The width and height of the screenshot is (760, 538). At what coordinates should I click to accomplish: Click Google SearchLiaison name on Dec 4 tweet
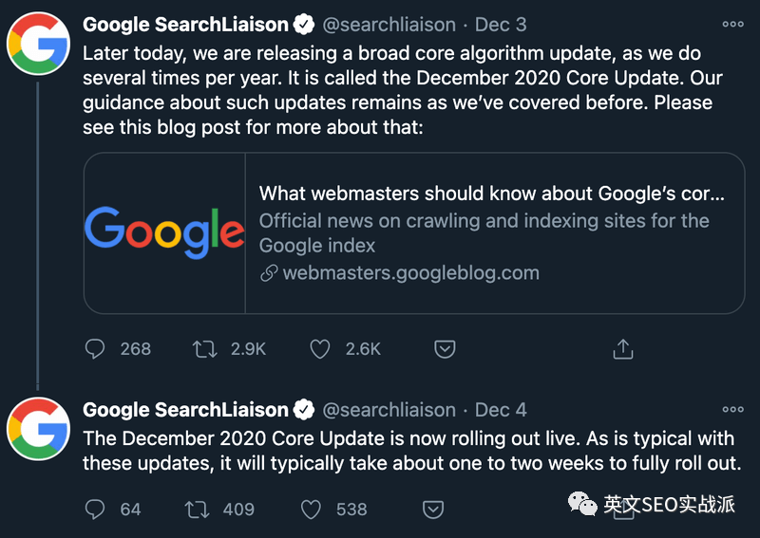[185, 410]
